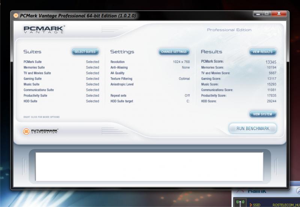300x207 pixels.
Task: Click the SELECT SUITES button
Action: coord(85,52)
